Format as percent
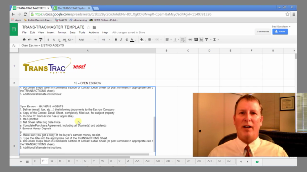 point(54,40)
